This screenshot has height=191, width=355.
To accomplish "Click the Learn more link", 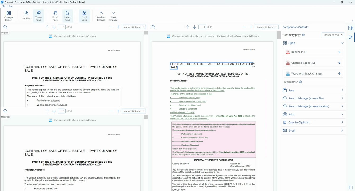I will click(x=291, y=82).
